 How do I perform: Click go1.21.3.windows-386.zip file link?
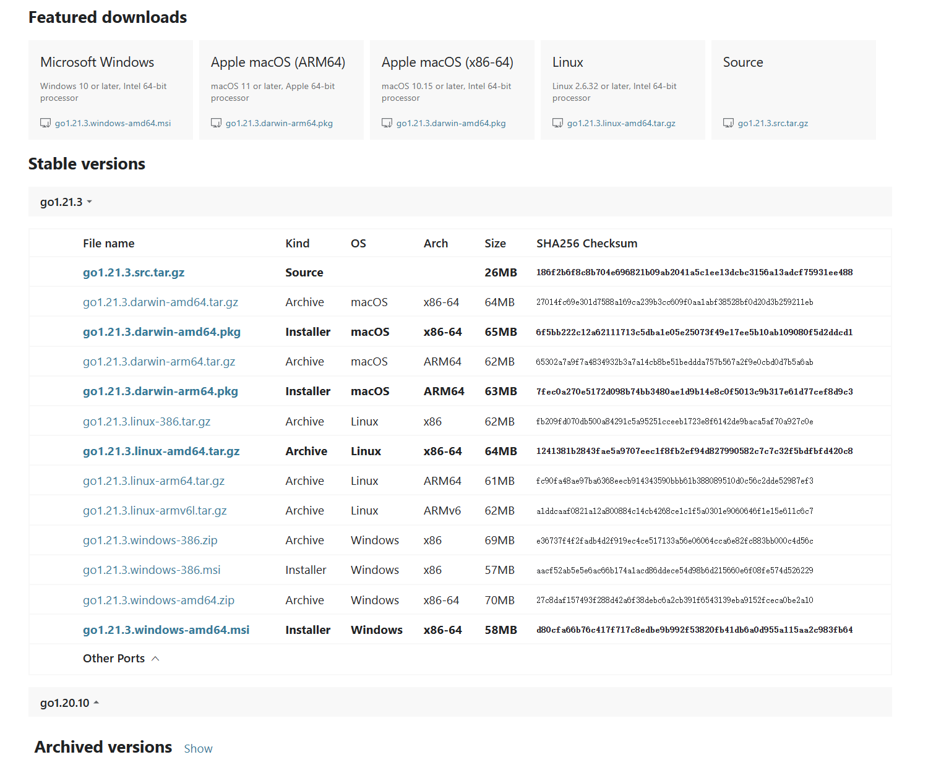tap(150, 541)
